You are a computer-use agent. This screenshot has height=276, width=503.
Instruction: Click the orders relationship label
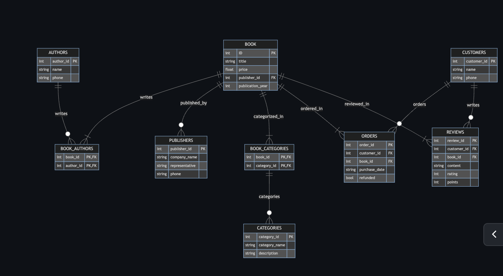420,104
